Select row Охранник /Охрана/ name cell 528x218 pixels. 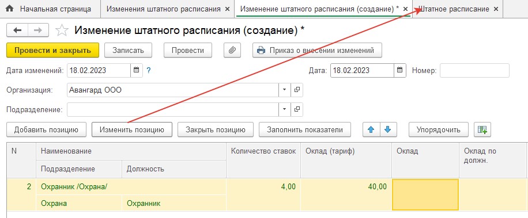tap(131, 187)
